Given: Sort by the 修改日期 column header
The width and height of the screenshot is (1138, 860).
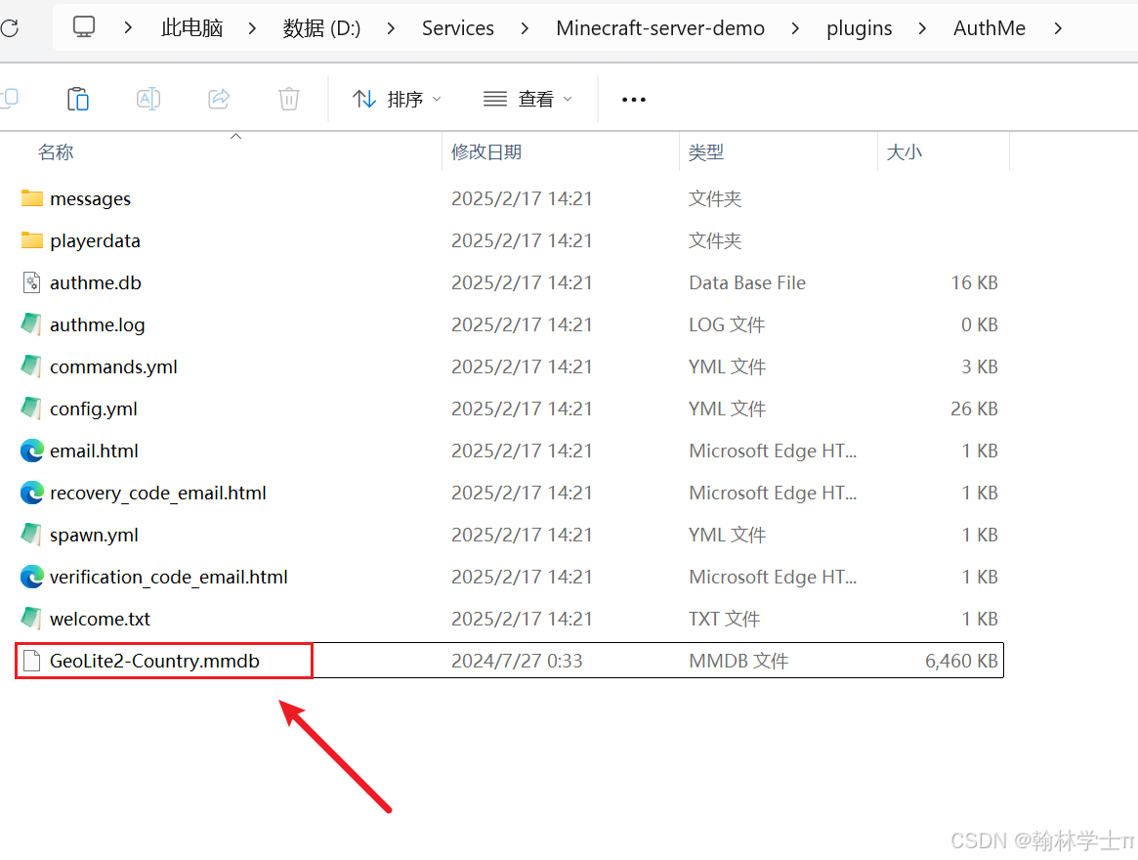Looking at the screenshot, I should [x=486, y=151].
